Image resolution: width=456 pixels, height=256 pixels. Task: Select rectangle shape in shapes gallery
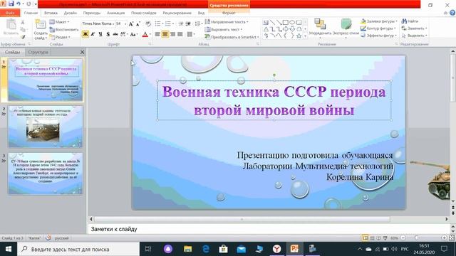[286, 22]
